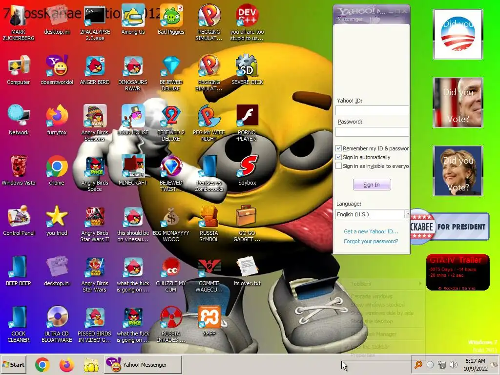Open the Windows Vista recycle bin

click(x=19, y=170)
